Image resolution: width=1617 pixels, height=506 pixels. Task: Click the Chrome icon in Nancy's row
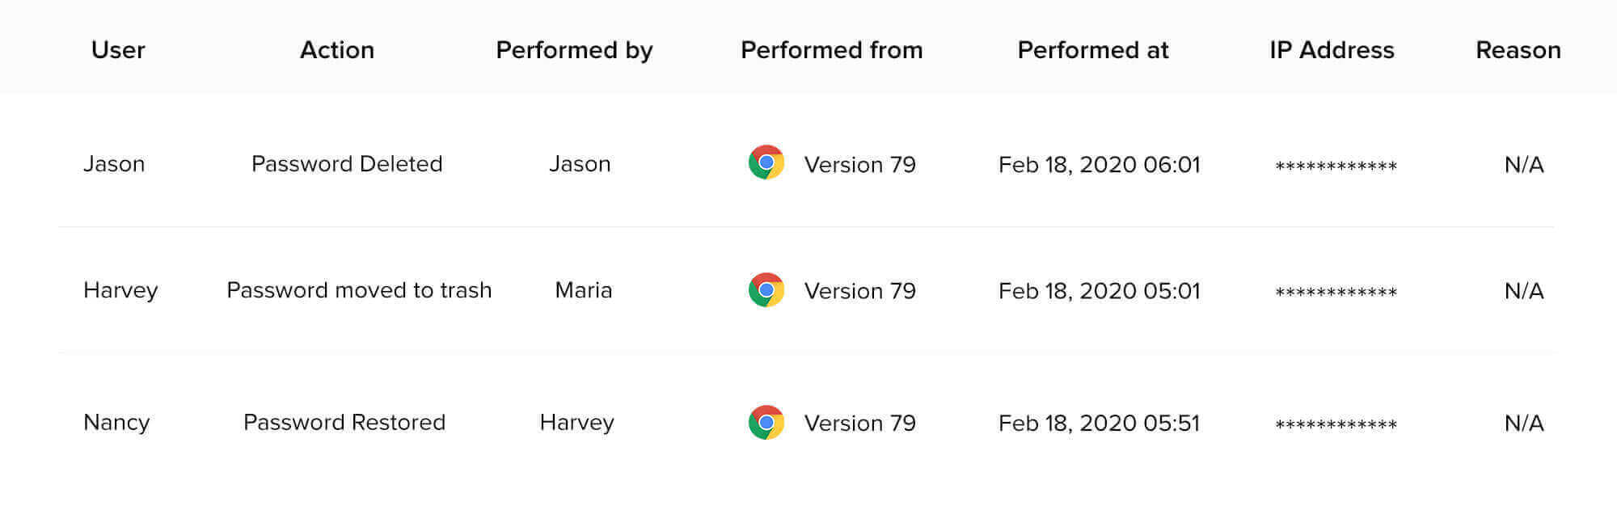pos(766,423)
